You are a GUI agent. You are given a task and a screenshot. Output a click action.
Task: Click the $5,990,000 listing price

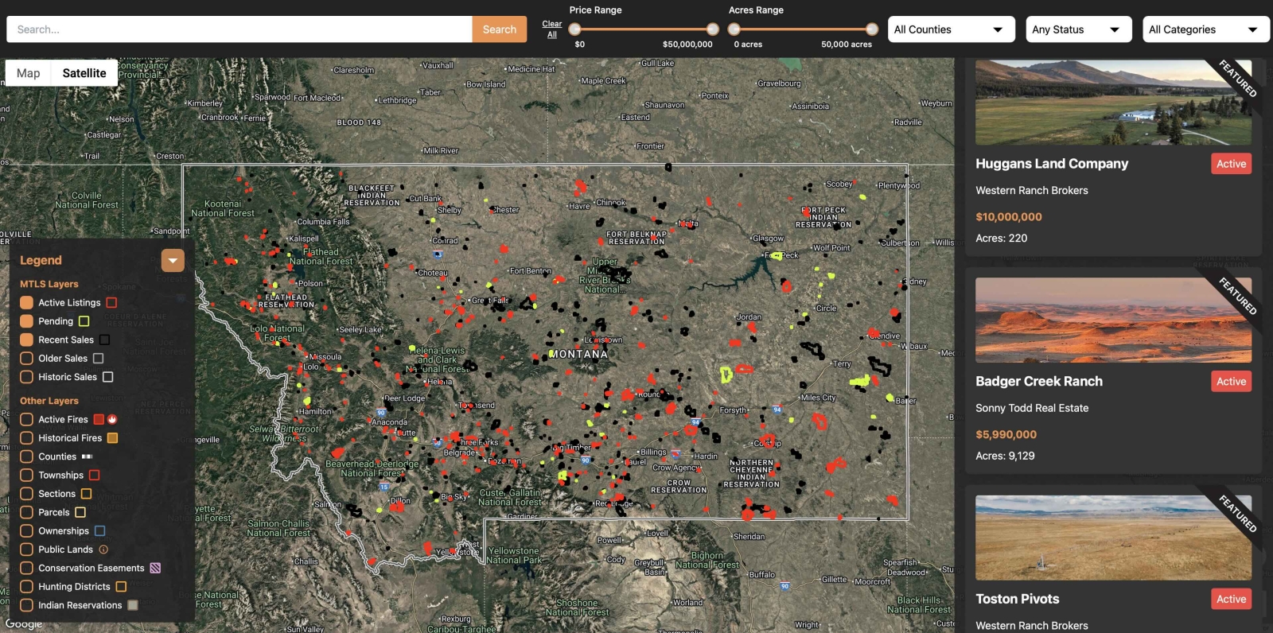(x=1006, y=435)
